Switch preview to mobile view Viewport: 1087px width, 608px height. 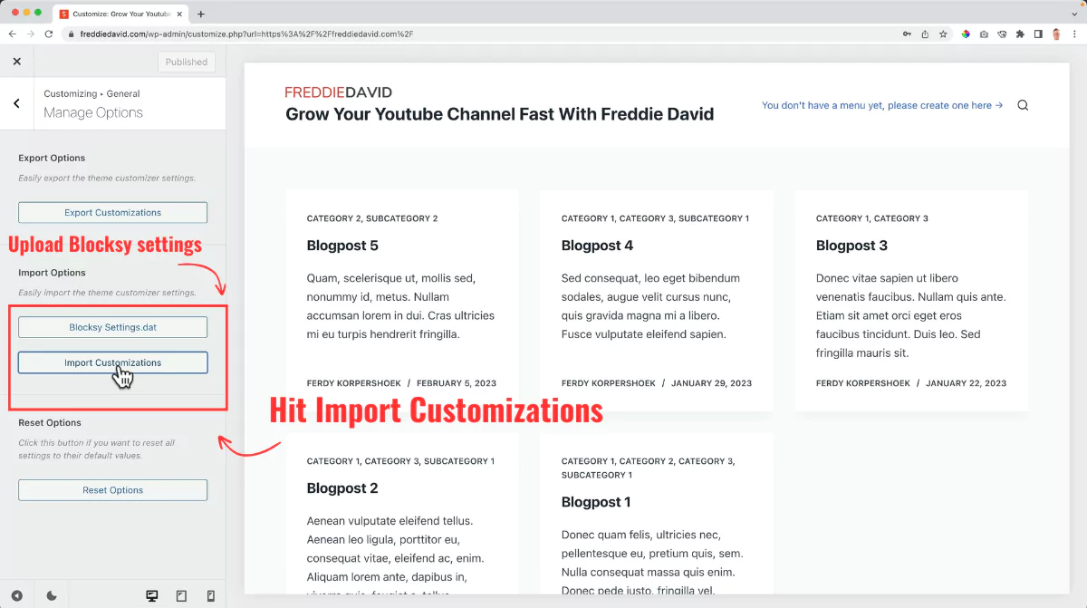click(x=210, y=594)
